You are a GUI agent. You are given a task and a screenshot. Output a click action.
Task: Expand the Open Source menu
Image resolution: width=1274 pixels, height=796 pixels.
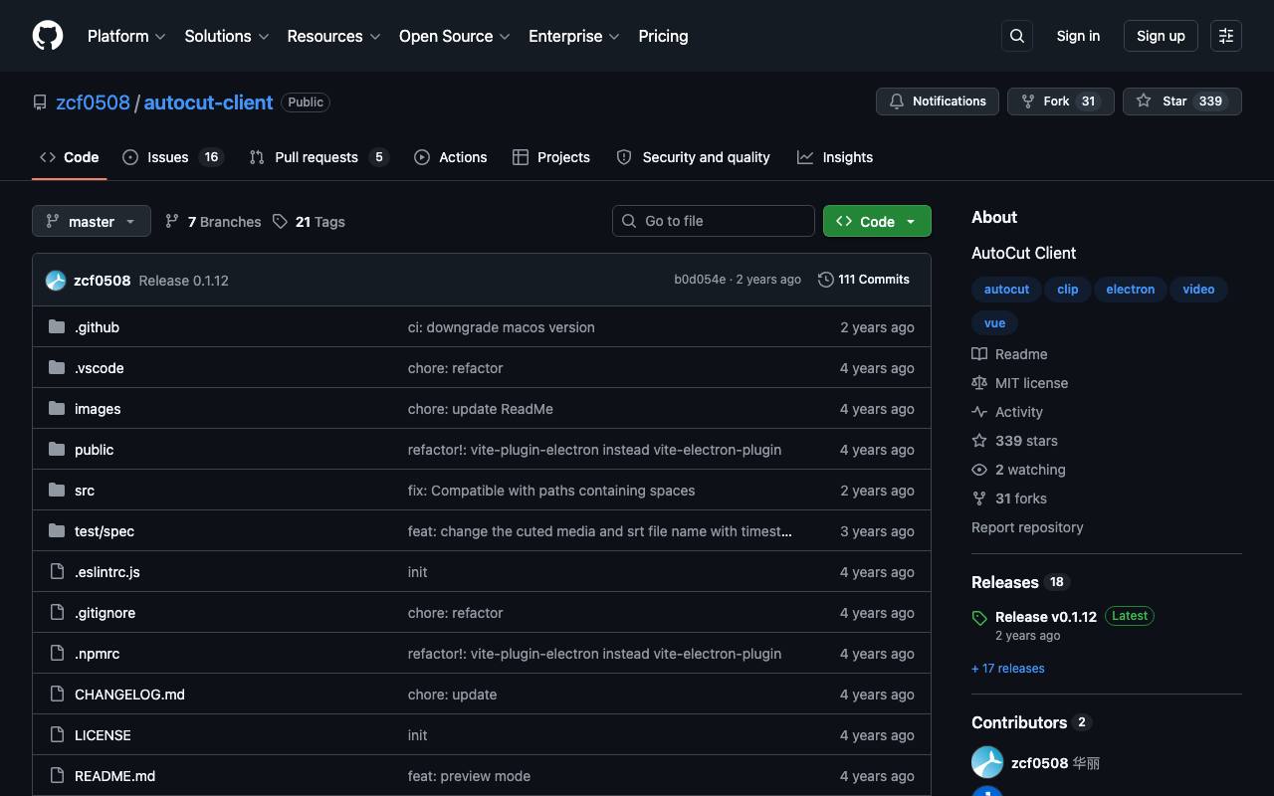(x=455, y=36)
